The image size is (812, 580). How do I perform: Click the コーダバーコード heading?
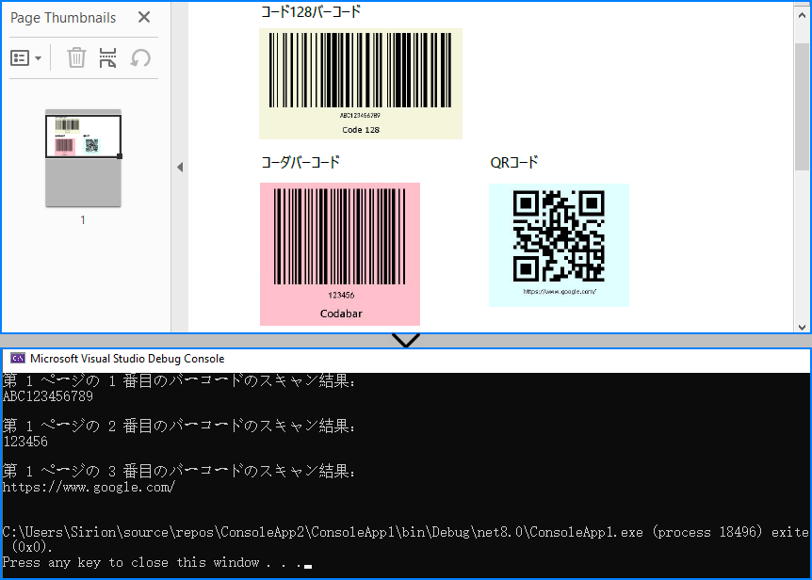300,163
